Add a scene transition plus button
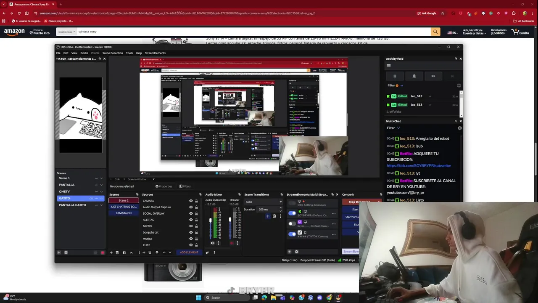 [x=268, y=216]
